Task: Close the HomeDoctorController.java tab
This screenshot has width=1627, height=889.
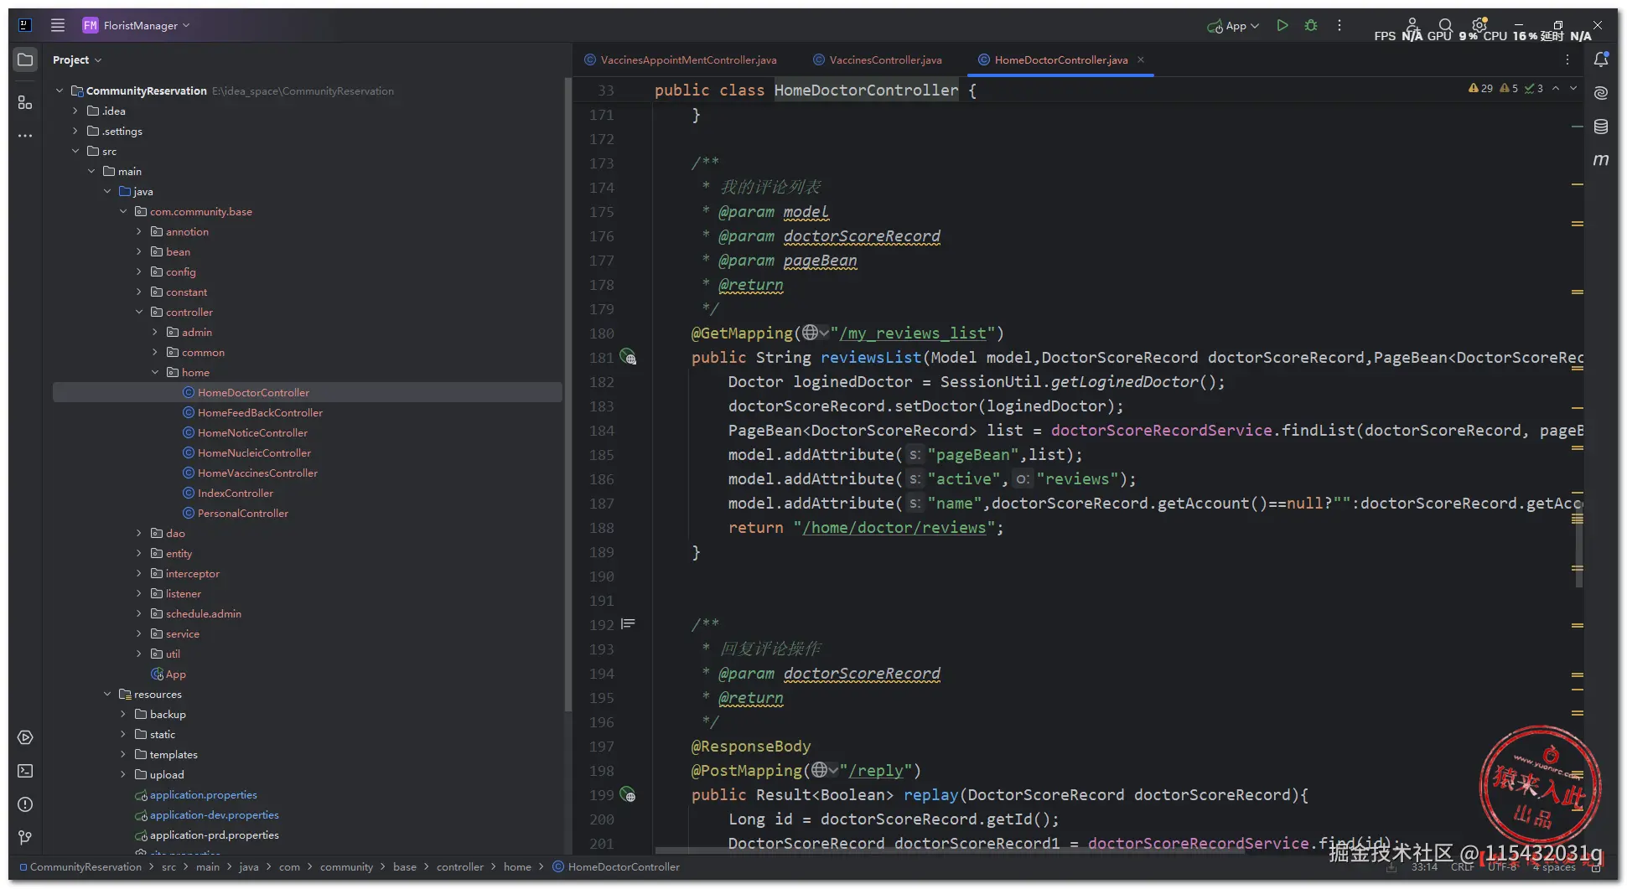Action: pyautogui.click(x=1141, y=59)
